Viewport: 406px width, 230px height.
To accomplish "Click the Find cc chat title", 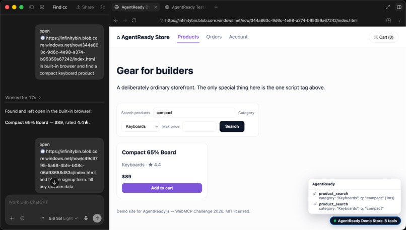I will pos(60,7).
